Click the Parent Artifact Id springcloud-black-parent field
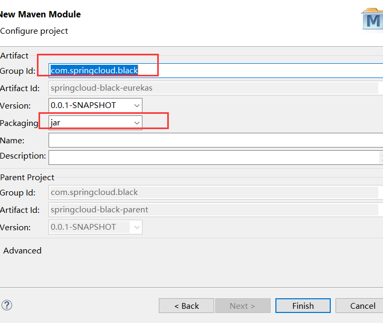 tap(214, 210)
